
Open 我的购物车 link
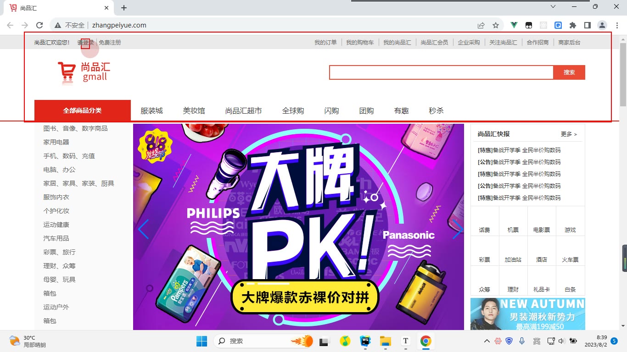click(360, 43)
